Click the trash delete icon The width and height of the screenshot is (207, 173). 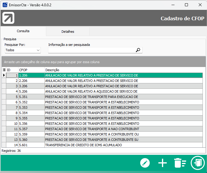click(180, 163)
